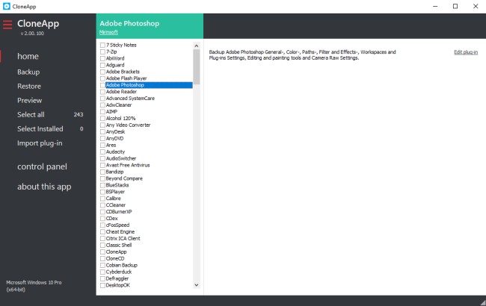Select CDex in the list

(112, 219)
